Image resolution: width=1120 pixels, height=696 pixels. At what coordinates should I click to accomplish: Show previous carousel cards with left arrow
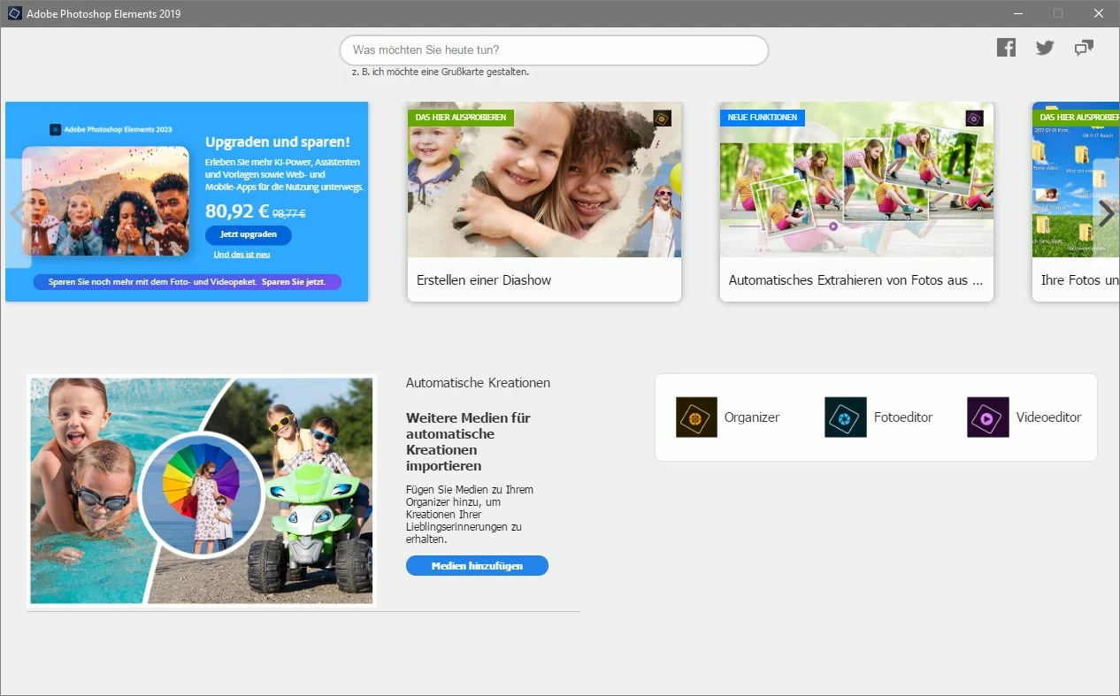point(17,213)
